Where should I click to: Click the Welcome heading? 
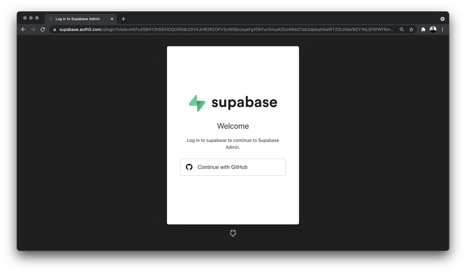233,126
